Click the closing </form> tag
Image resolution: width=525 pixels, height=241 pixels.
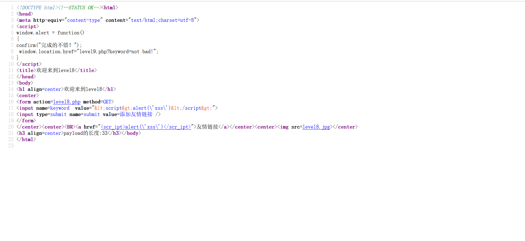pyautogui.click(x=26, y=121)
